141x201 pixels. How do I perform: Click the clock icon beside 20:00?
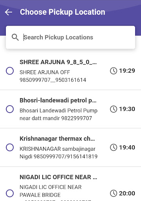point(114,193)
